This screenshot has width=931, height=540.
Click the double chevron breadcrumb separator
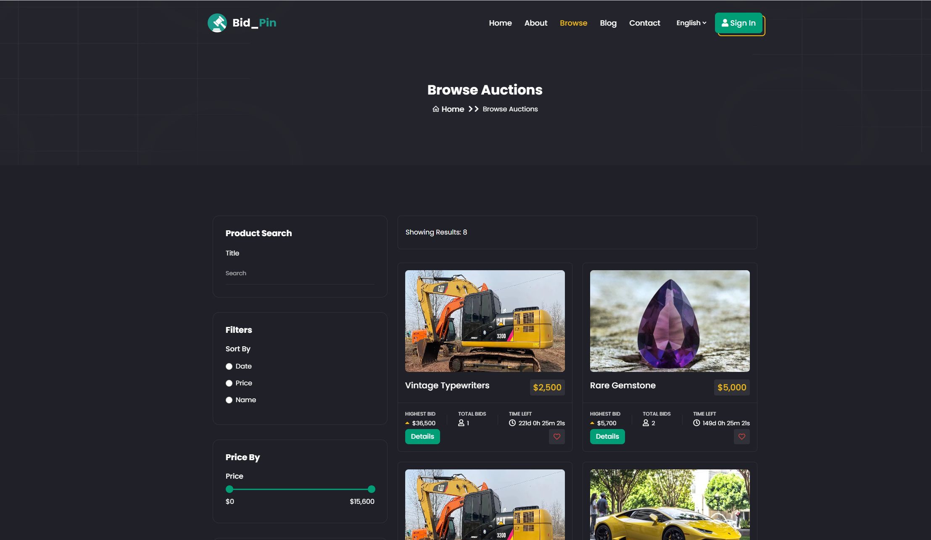473,109
